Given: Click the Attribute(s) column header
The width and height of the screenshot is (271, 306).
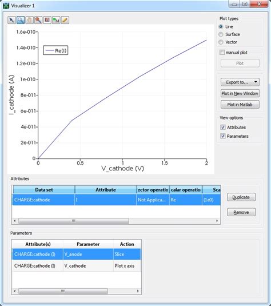Looking at the screenshot, I should 38,244.
